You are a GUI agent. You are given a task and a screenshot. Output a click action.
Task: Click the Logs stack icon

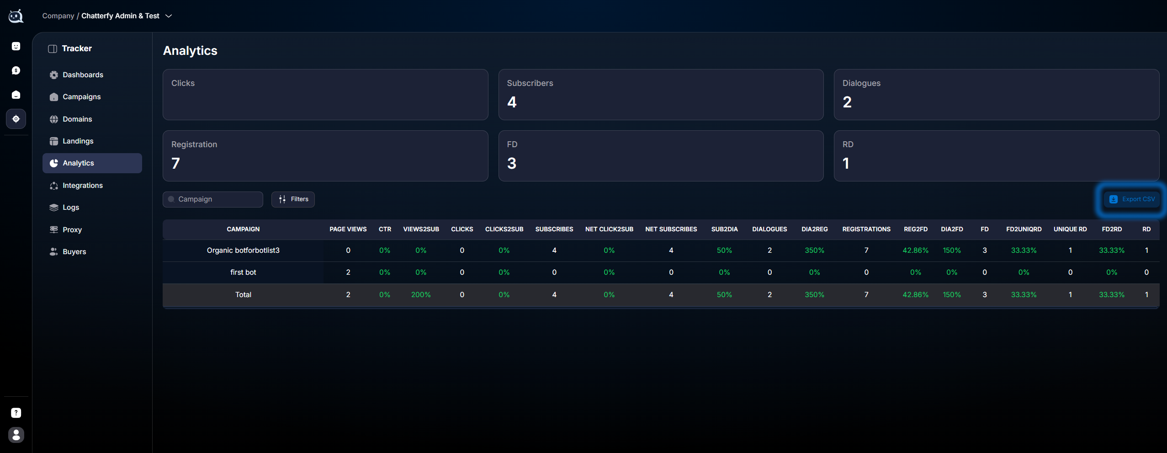click(x=54, y=208)
